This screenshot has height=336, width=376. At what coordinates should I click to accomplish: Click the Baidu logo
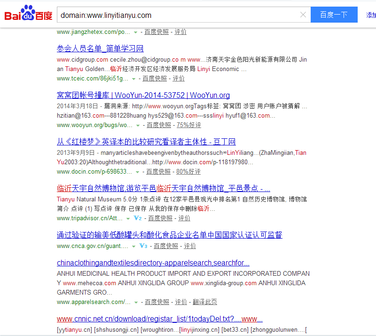[x=28, y=15]
